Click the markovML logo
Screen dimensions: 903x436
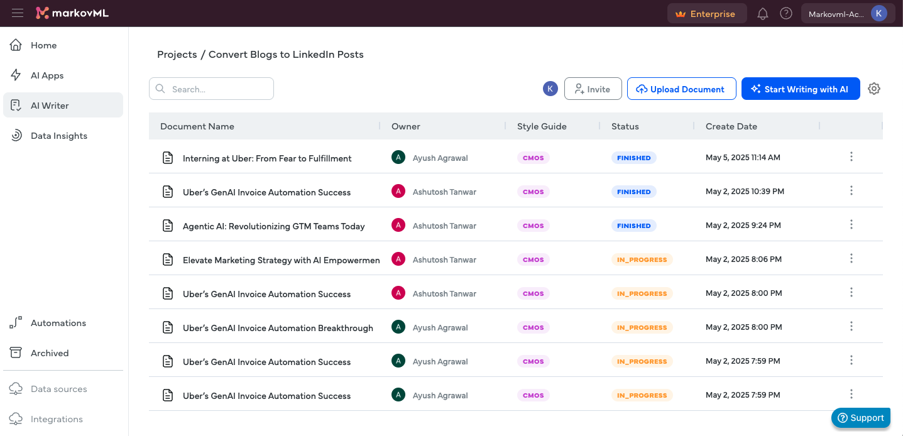tap(72, 13)
